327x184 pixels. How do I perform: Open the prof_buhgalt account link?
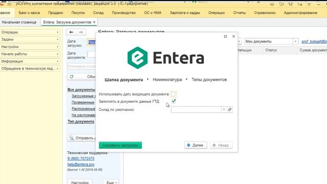(x=314, y=41)
